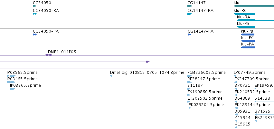Click the IP03565.5prime EST label
Image resolution: width=274 pixels, height=129 pixels.
pyautogui.click(x=22, y=73)
